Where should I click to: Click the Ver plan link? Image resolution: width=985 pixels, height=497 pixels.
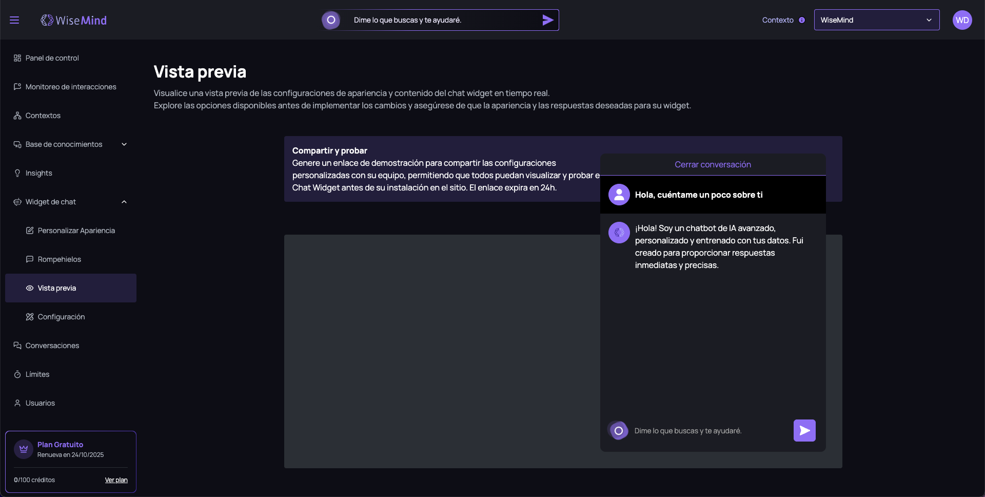pyautogui.click(x=116, y=480)
